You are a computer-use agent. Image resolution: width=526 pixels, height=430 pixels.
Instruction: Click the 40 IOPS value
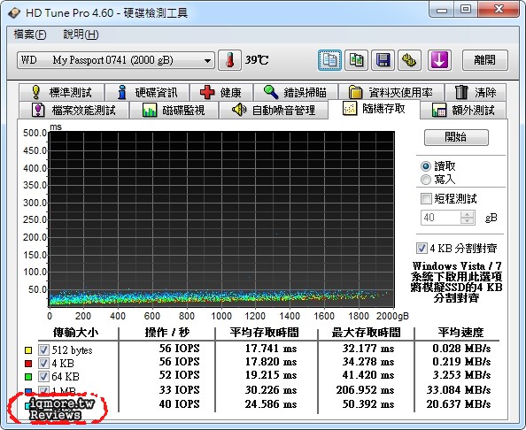[179, 404]
